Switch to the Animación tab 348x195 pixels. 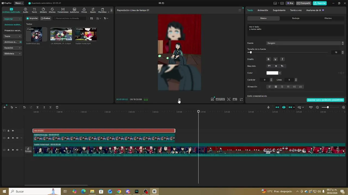click(263, 10)
